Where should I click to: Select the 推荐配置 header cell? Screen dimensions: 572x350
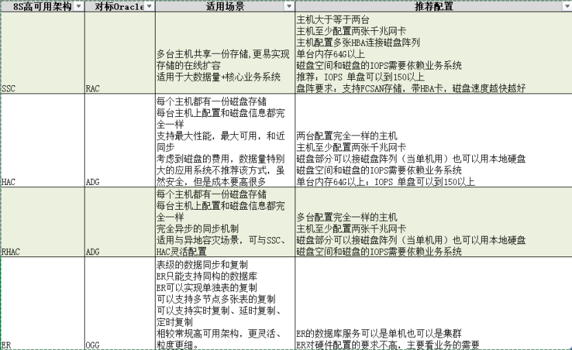(x=427, y=6)
